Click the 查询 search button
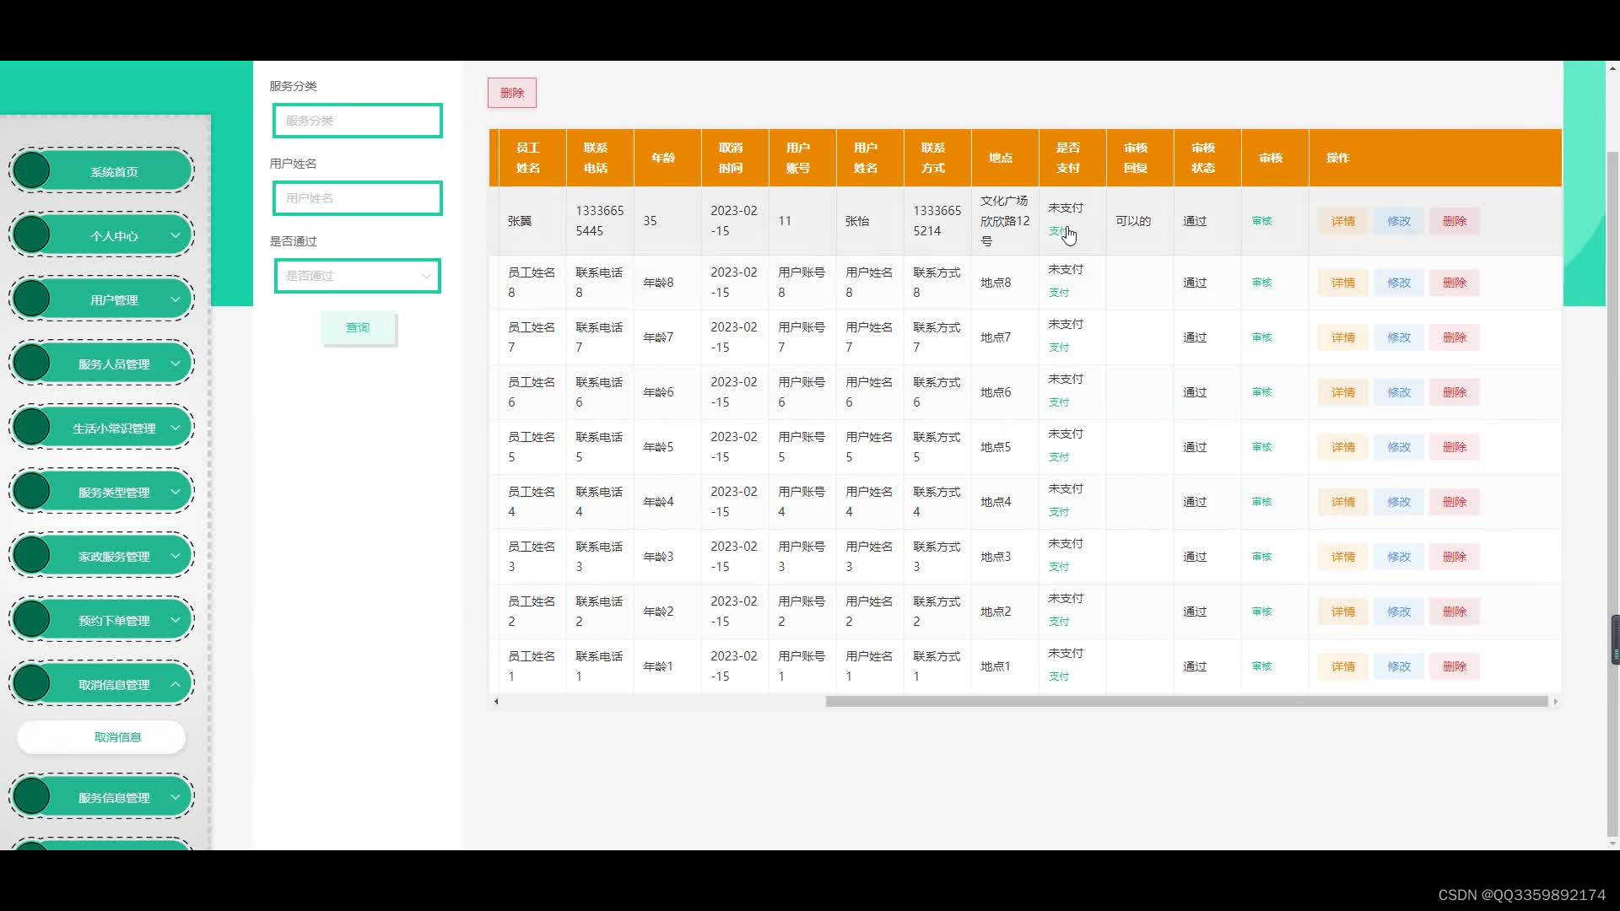 coord(358,327)
